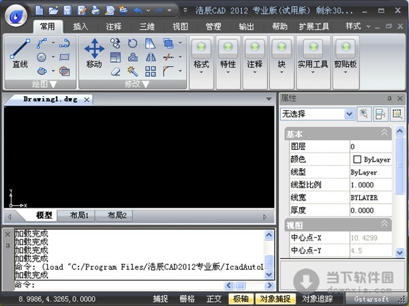Expand the Clipboard (剪贴板) panel
Viewport: 409px width, 306px height.
pyautogui.click(x=346, y=63)
